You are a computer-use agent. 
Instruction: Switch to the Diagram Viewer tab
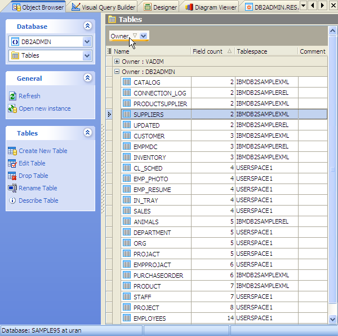pos(211,7)
